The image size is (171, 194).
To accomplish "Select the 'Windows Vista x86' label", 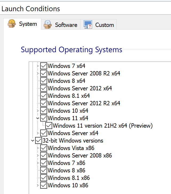I will (x=71, y=148).
